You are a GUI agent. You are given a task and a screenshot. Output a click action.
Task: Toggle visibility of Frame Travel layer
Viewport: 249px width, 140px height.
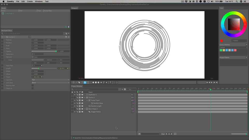tap(75, 101)
